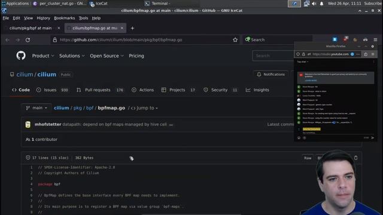Screen dimensions: 383x215
Task: Open the Pull requests tab
Action: [100, 90]
